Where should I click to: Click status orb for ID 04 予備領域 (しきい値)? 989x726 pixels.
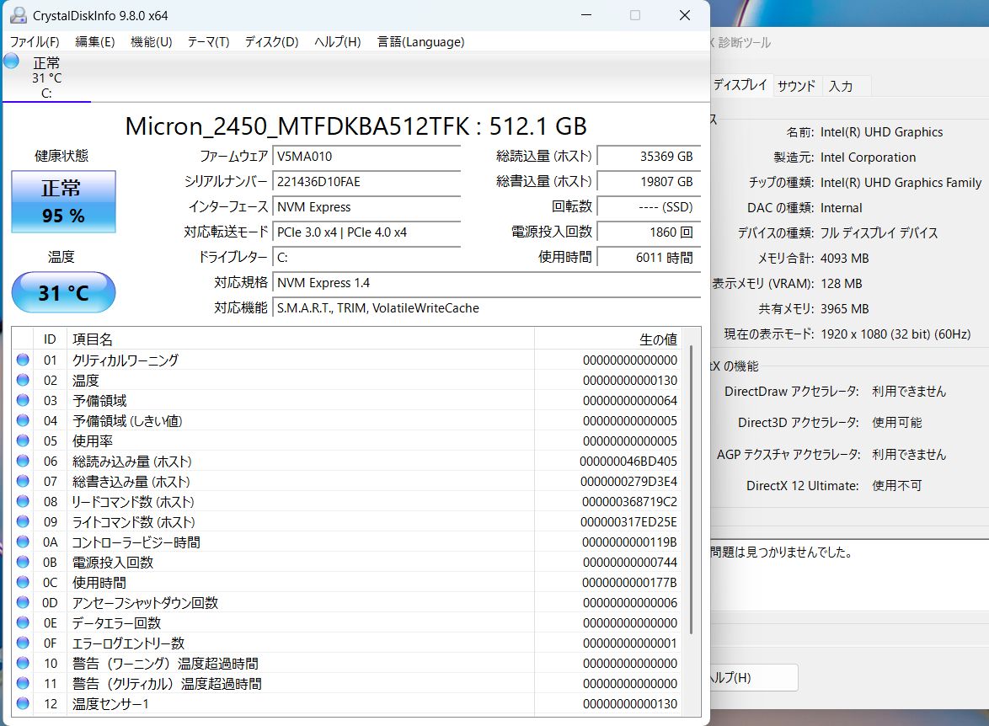pyautogui.click(x=23, y=420)
